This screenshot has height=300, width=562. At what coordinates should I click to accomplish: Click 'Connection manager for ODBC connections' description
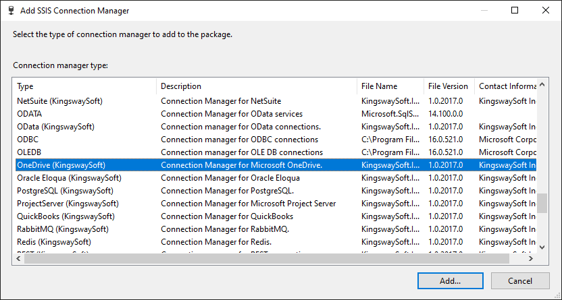click(x=239, y=140)
